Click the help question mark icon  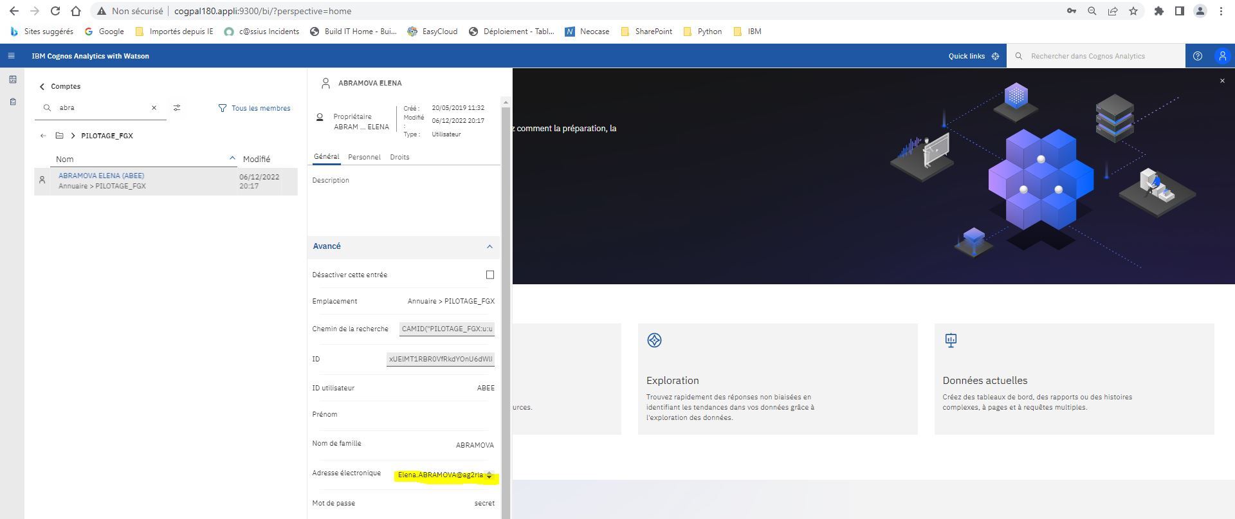[x=1197, y=56]
